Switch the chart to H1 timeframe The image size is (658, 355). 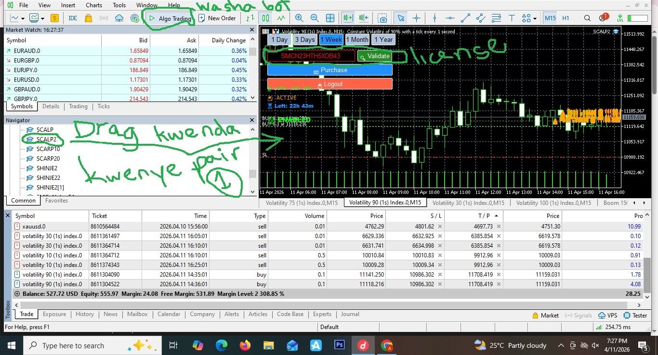tap(566, 18)
